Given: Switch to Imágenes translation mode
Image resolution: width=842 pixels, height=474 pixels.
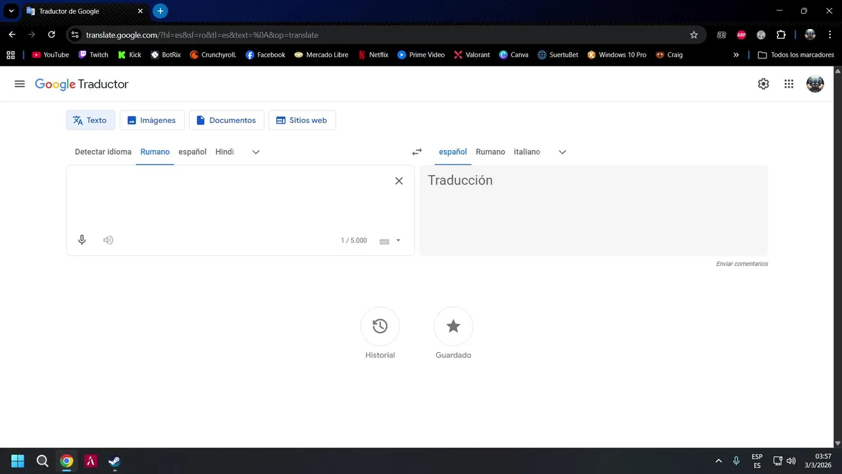Looking at the screenshot, I should pyautogui.click(x=152, y=120).
